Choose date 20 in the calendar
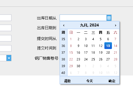Viewport: 133px width, 104px height. [x=108, y=52]
